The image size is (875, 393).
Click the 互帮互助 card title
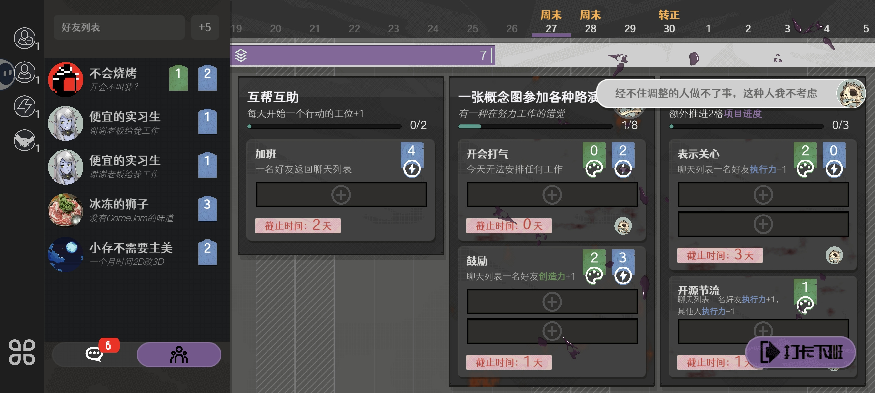coord(273,97)
